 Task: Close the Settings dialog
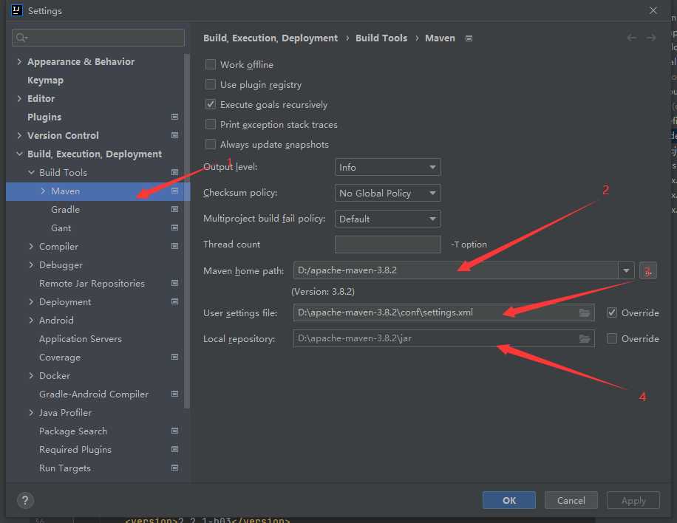point(653,10)
